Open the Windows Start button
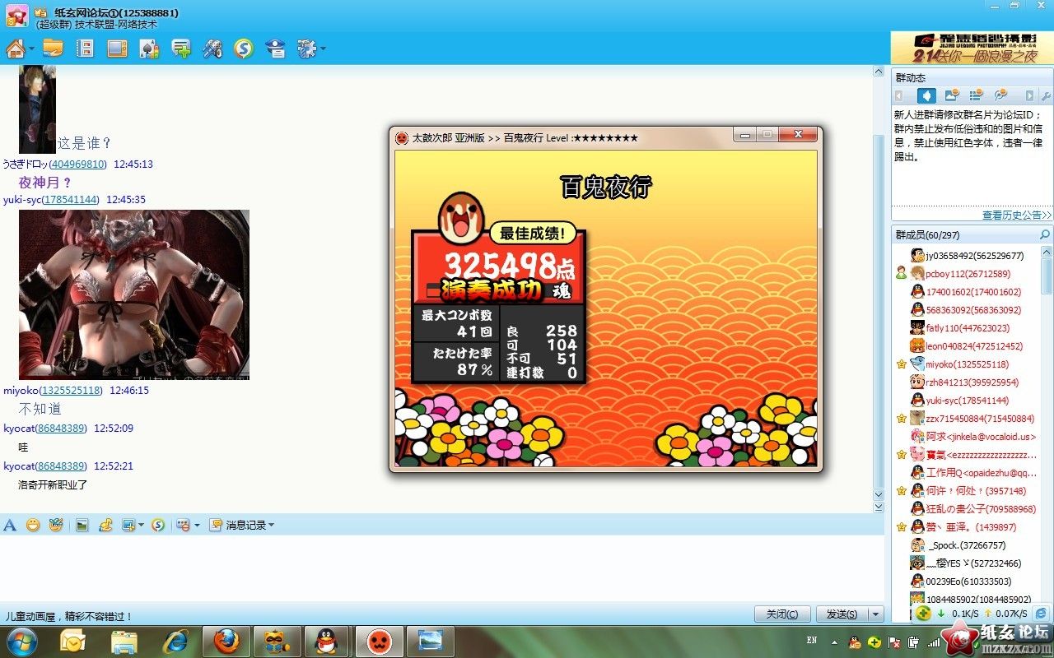The height and width of the screenshot is (658, 1054). [22, 641]
